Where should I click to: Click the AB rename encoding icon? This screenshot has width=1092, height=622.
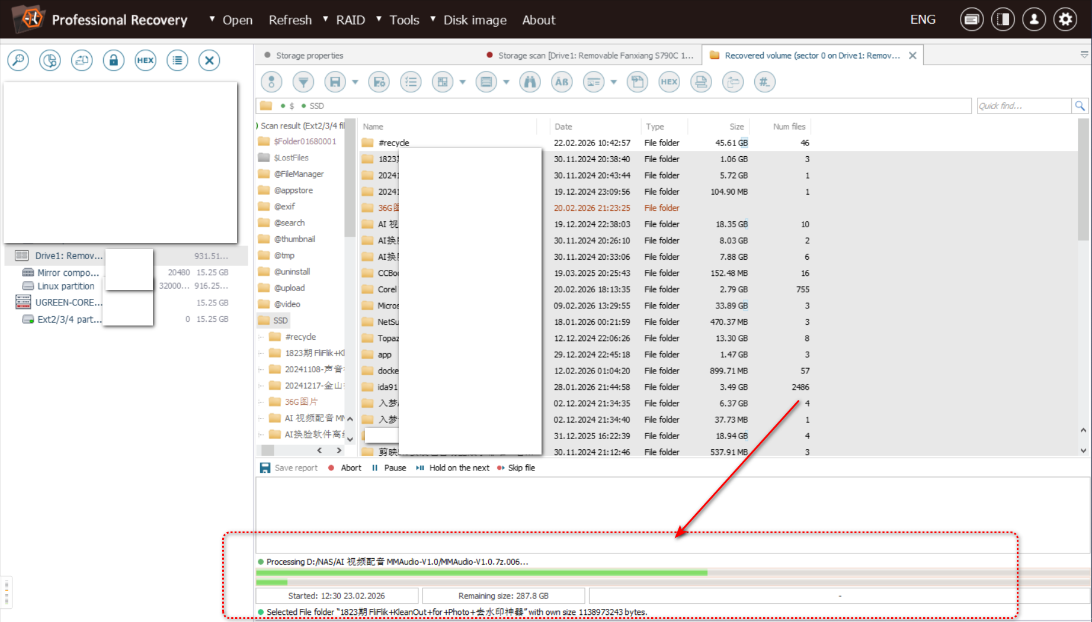562,82
